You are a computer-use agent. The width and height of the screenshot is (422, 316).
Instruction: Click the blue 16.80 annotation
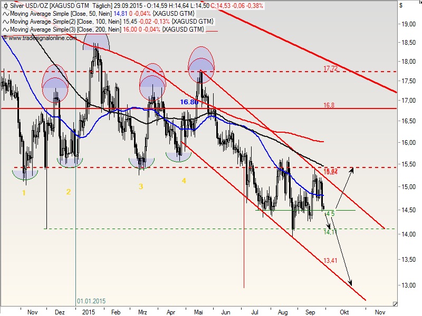189,102
